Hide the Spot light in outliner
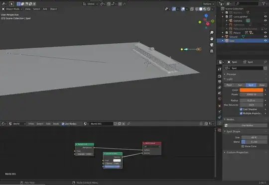269x185 pixels. tap(265, 41)
